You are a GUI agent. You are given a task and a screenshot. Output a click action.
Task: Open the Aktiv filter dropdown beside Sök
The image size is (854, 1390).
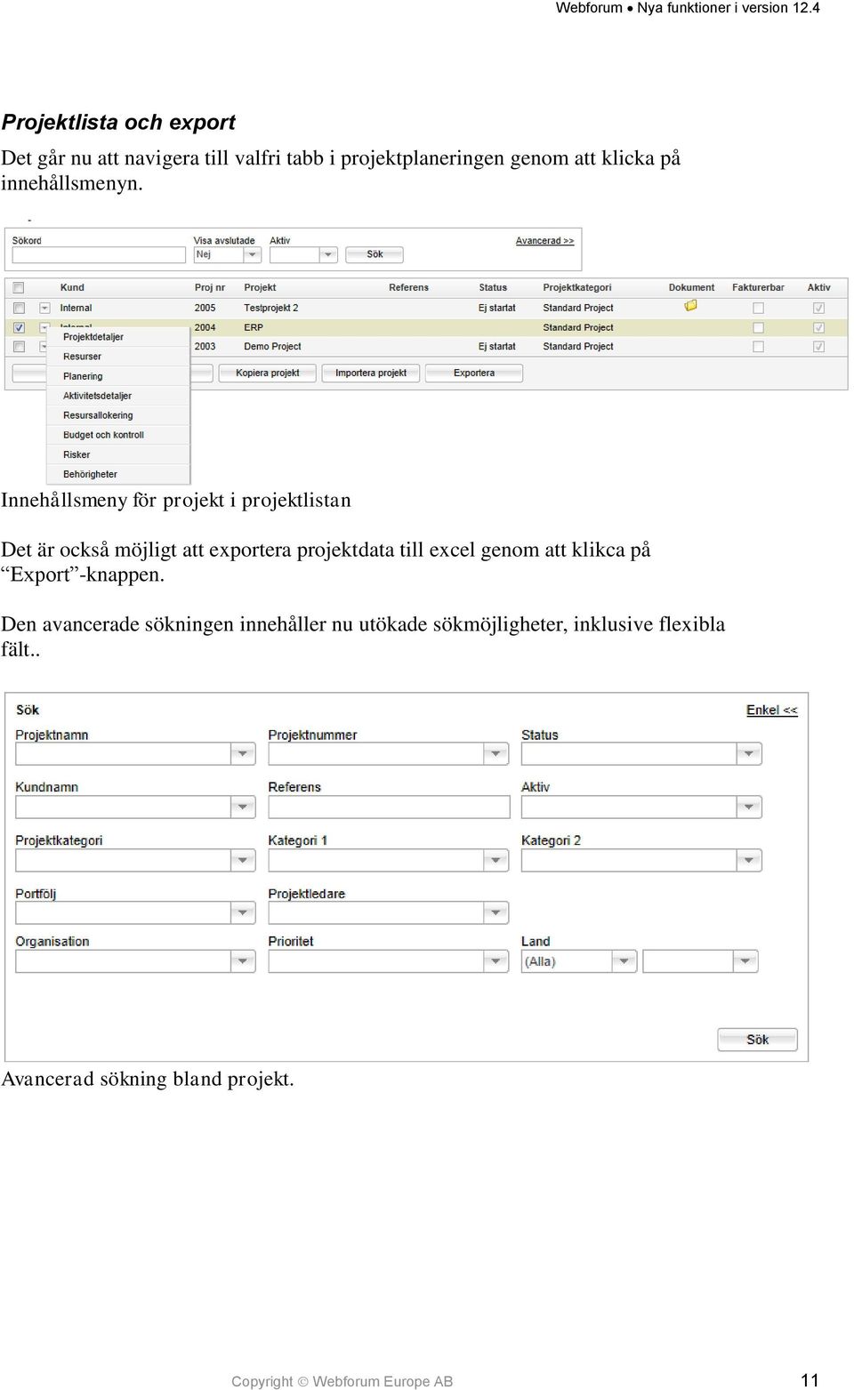(328, 255)
